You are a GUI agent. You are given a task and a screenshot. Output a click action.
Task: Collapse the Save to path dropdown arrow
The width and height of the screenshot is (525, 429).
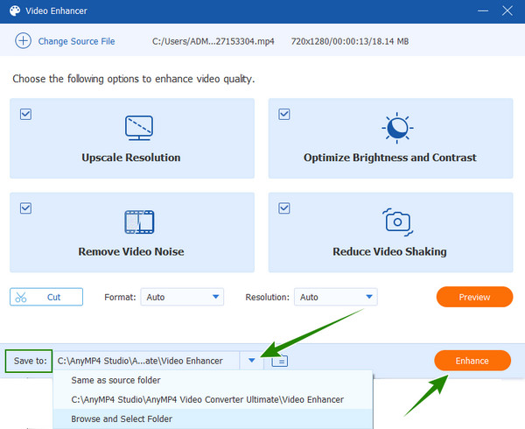point(252,361)
